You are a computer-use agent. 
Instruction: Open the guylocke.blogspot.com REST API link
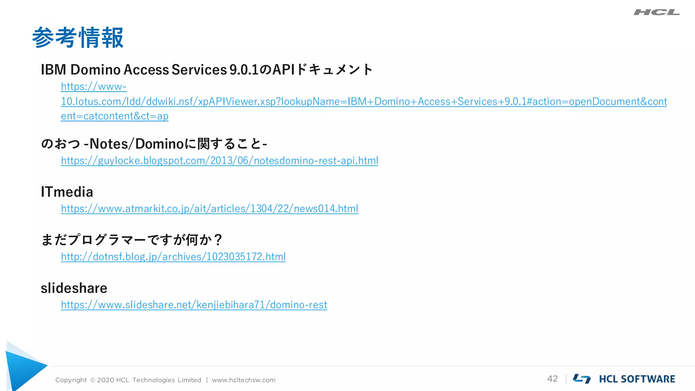click(220, 160)
